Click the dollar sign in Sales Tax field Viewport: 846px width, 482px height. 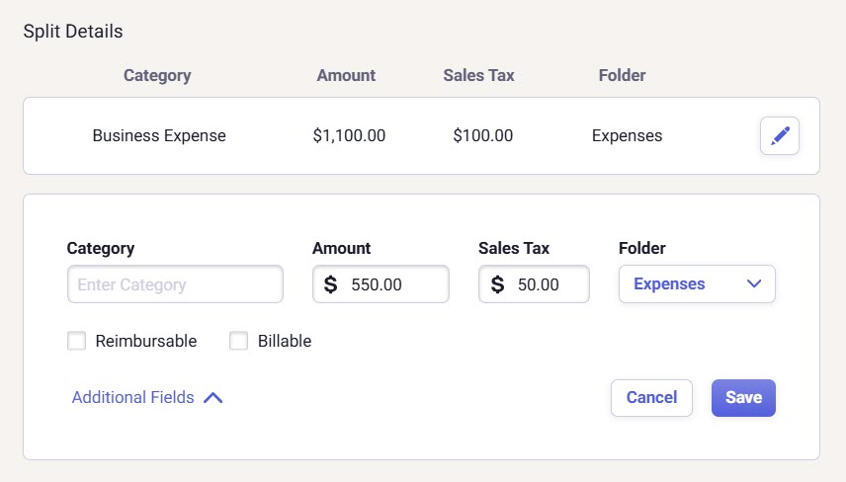[497, 284]
